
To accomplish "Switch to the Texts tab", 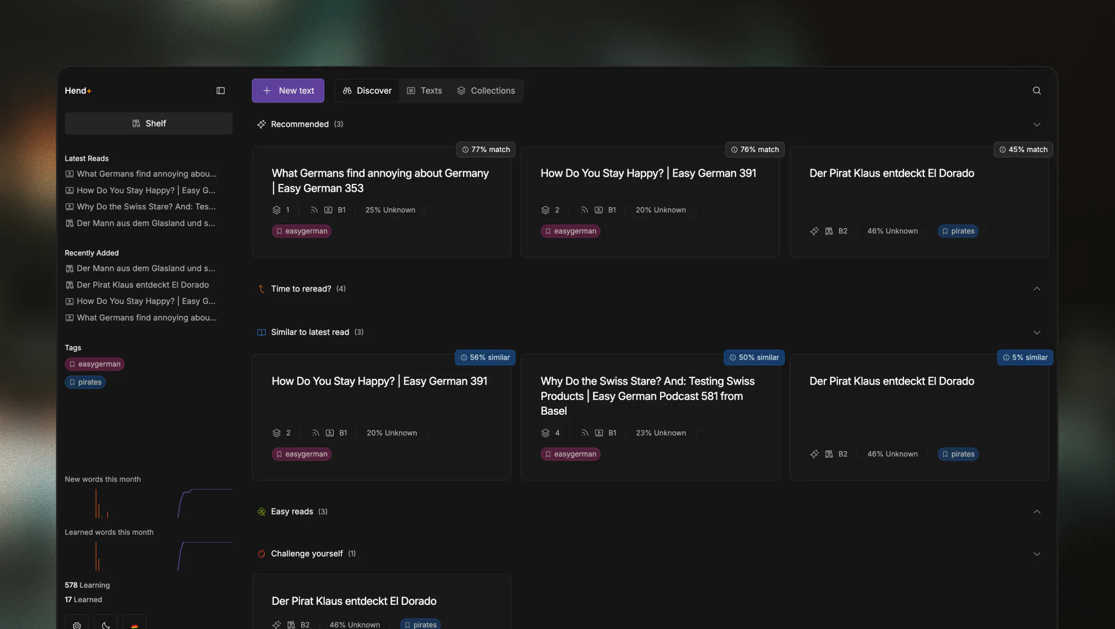I will click(425, 91).
